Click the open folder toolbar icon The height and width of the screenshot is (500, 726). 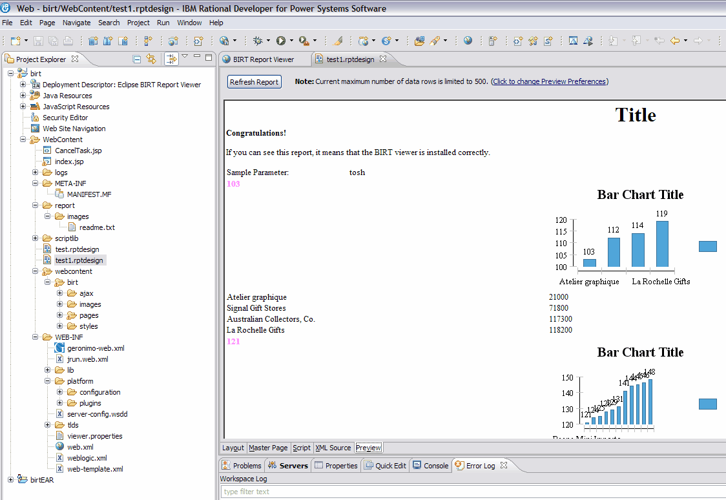(x=419, y=41)
